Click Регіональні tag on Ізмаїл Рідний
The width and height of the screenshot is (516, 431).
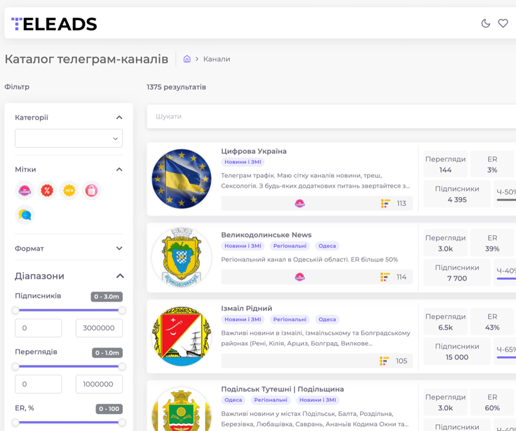pos(289,319)
